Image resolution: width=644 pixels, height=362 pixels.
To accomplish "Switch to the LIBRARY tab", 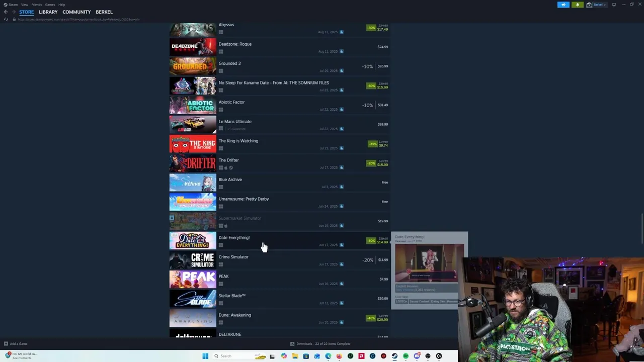I will pos(48,12).
